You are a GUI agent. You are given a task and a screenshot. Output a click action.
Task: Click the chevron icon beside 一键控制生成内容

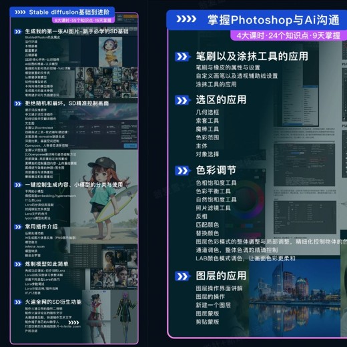[x=18, y=185]
